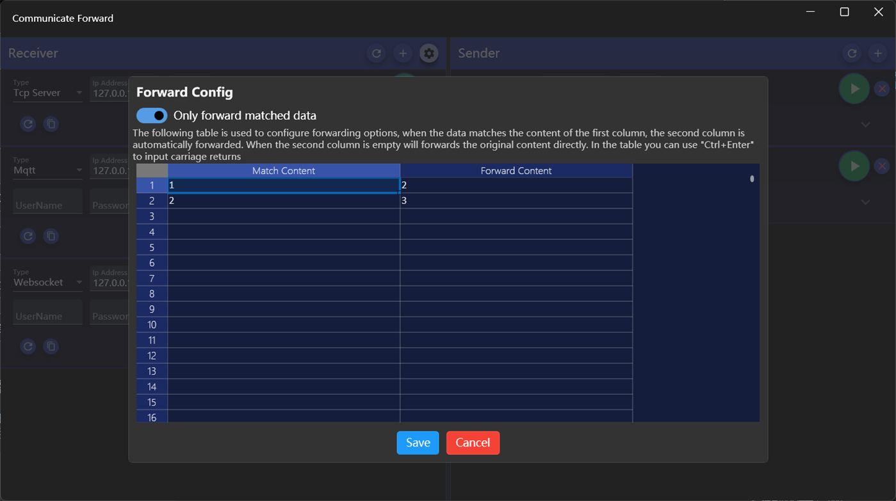Click Mqtt Ip Address field
This screenshot has width=896, height=501.
tap(110, 168)
